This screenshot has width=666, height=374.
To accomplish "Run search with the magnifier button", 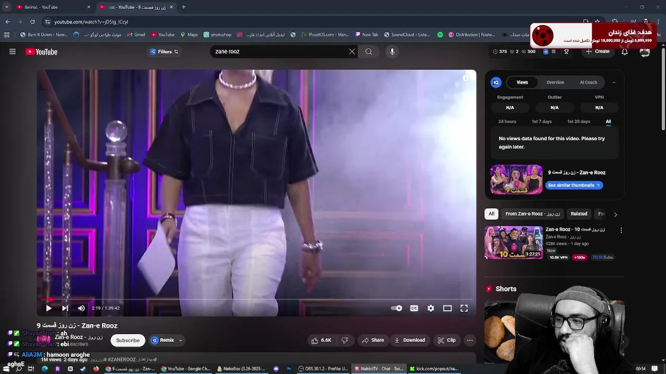I will 368,51.
